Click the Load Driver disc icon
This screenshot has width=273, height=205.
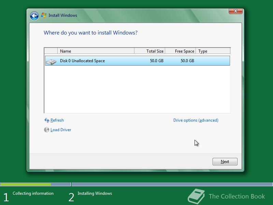tap(46, 130)
